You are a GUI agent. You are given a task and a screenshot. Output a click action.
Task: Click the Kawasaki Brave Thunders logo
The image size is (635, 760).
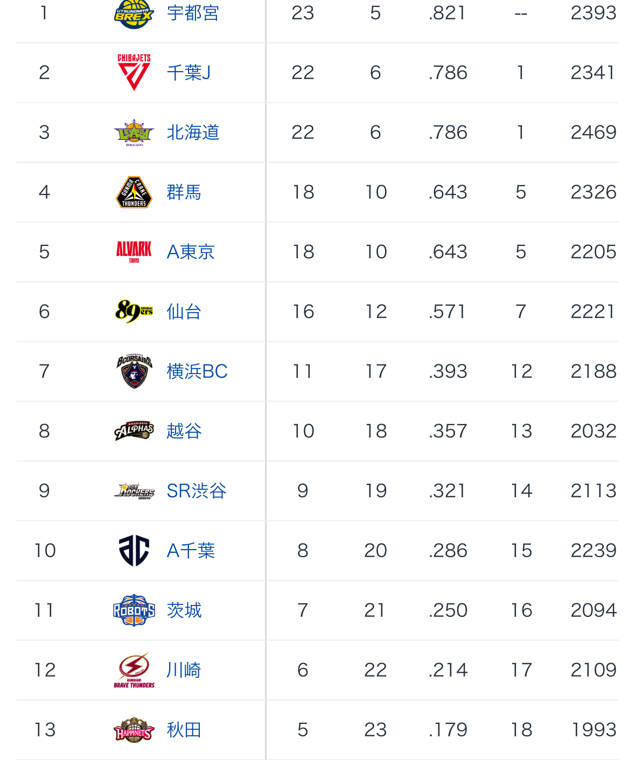[134, 670]
